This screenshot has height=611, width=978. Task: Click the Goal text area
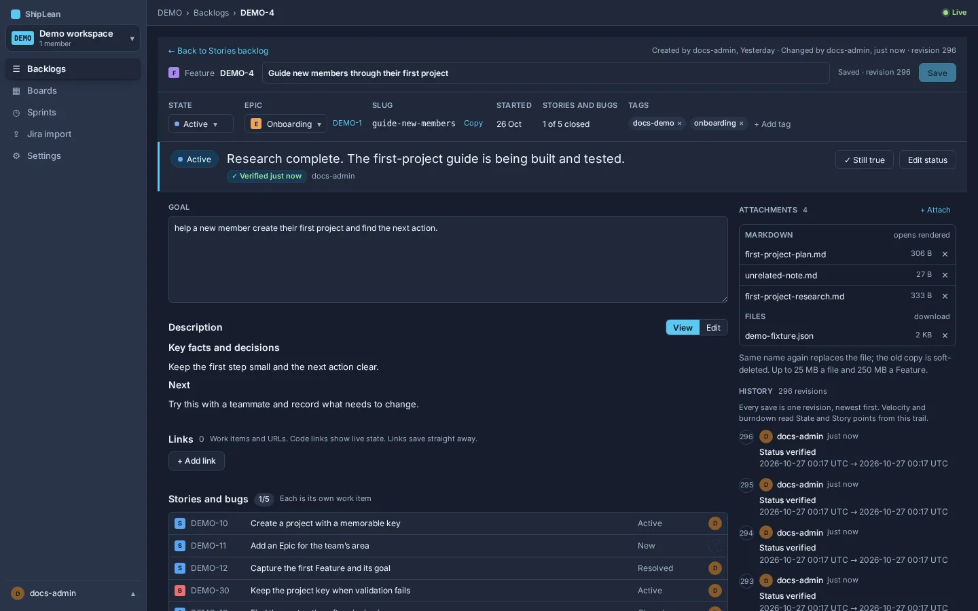pyautogui.click(x=448, y=259)
